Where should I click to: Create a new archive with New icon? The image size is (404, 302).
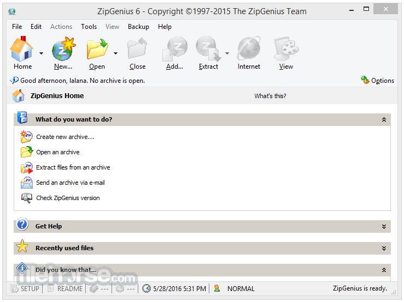point(63,50)
